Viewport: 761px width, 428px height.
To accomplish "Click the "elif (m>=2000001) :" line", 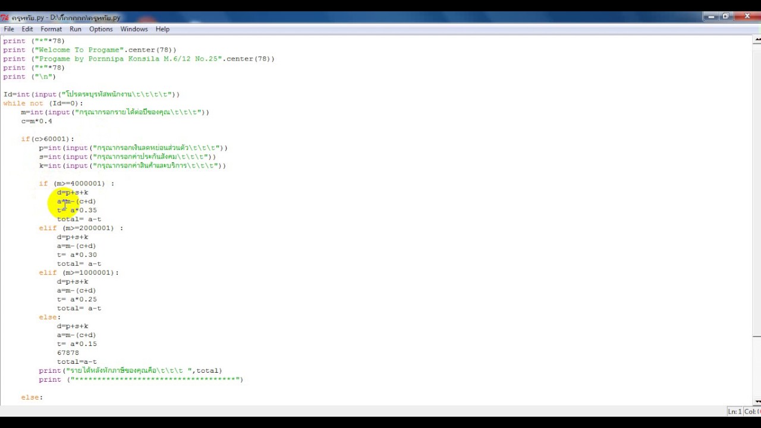I will [x=81, y=228].
